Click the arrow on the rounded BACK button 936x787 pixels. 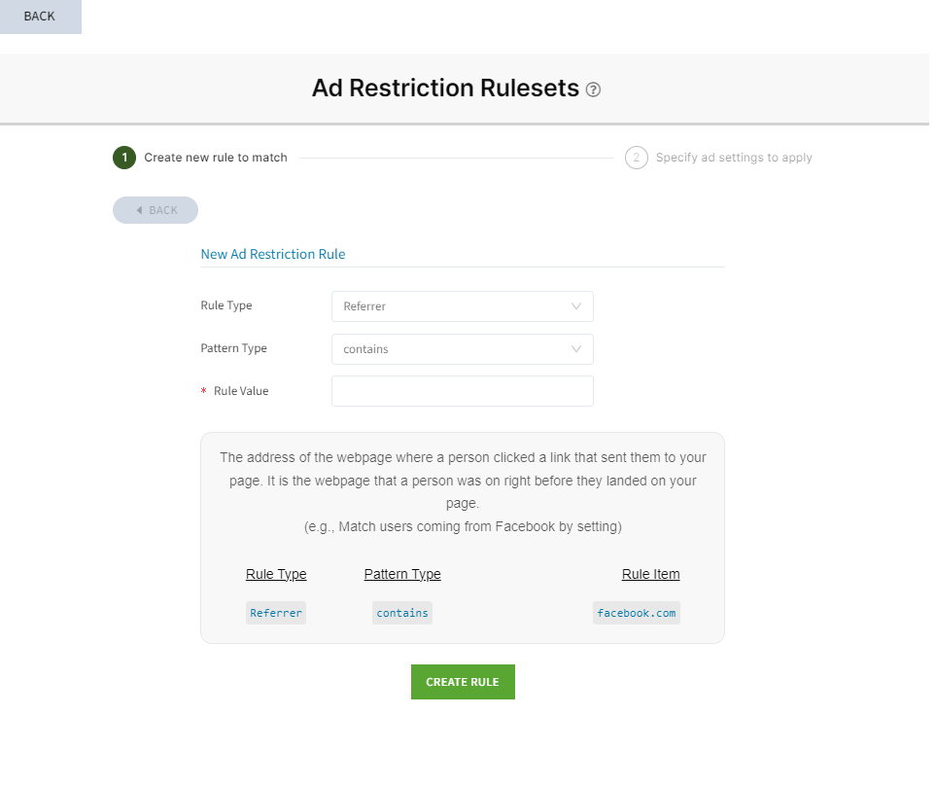(139, 210)
